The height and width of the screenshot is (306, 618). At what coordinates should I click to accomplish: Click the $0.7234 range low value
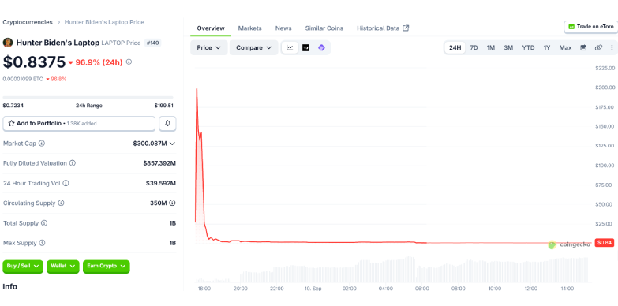point(13,106)
